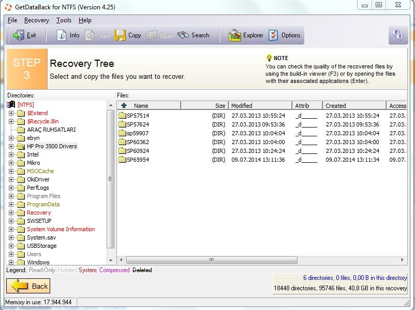The height and width of the screenshot is (310, 415).
Task: Expand the Intel folder tree node
Action: [11, 154]
